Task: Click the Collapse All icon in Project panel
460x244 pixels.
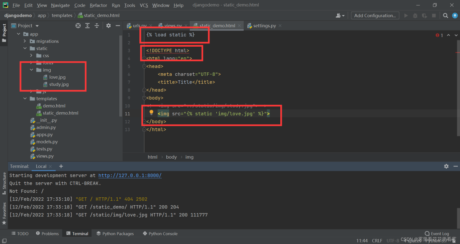Action: [97, 25]
